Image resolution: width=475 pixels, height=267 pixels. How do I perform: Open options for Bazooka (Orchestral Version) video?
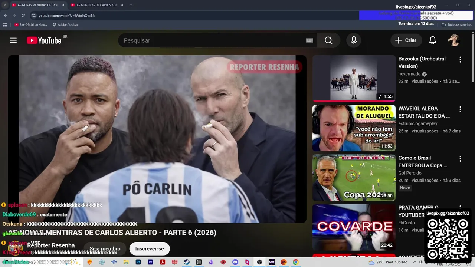coord(460,60)
